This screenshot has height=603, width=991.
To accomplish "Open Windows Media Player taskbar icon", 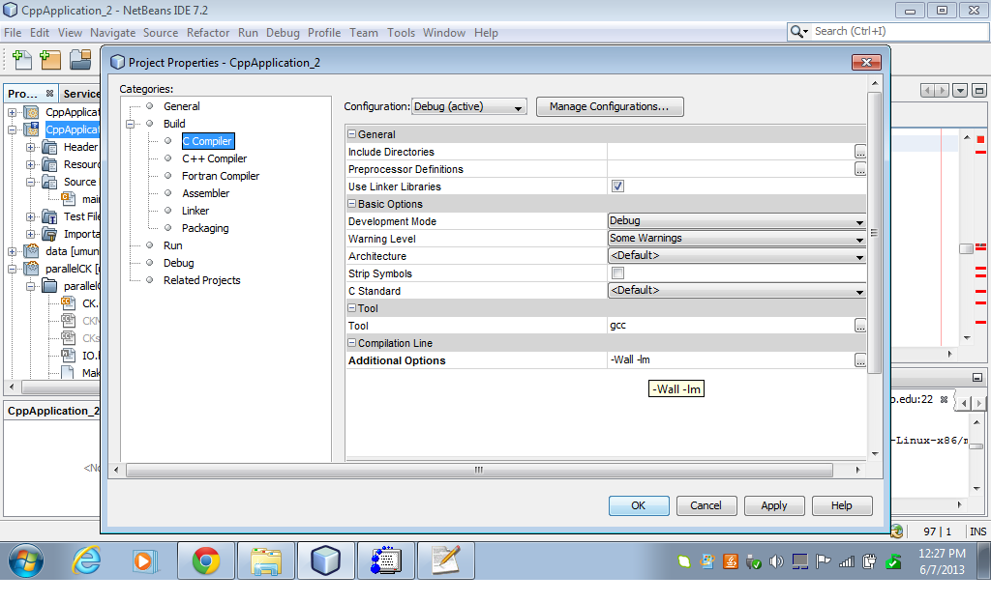I will [145, 560].
